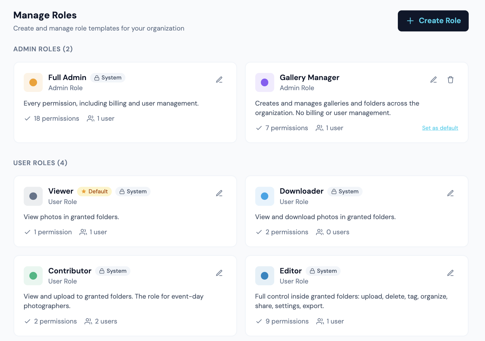Click the System badge on Viewer
485x341 pixels.
(133, 192)
